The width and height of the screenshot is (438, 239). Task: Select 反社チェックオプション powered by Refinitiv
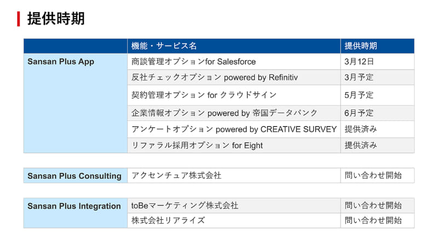click(x=215, y=77)
